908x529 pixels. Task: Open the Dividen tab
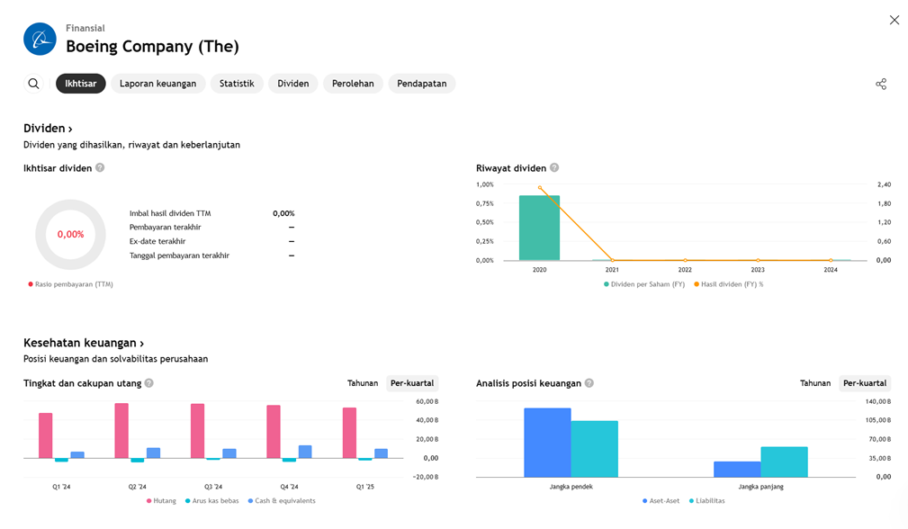293,84
